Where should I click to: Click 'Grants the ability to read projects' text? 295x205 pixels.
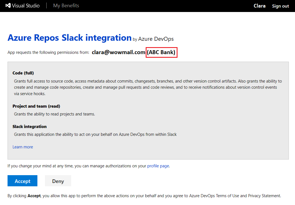[x=54, y=114]
